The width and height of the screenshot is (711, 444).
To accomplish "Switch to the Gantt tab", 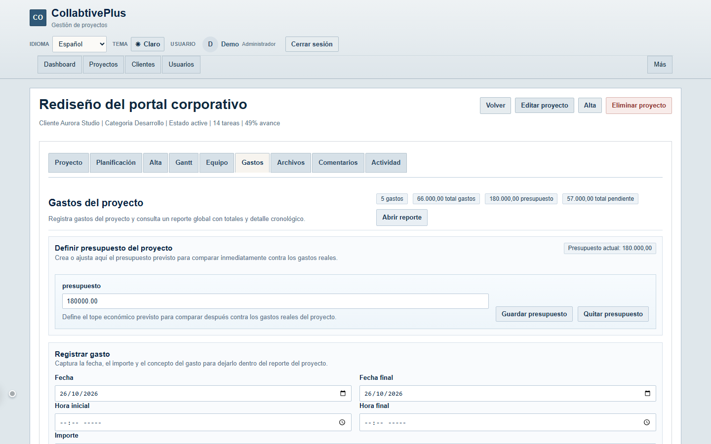I will 184,163.
